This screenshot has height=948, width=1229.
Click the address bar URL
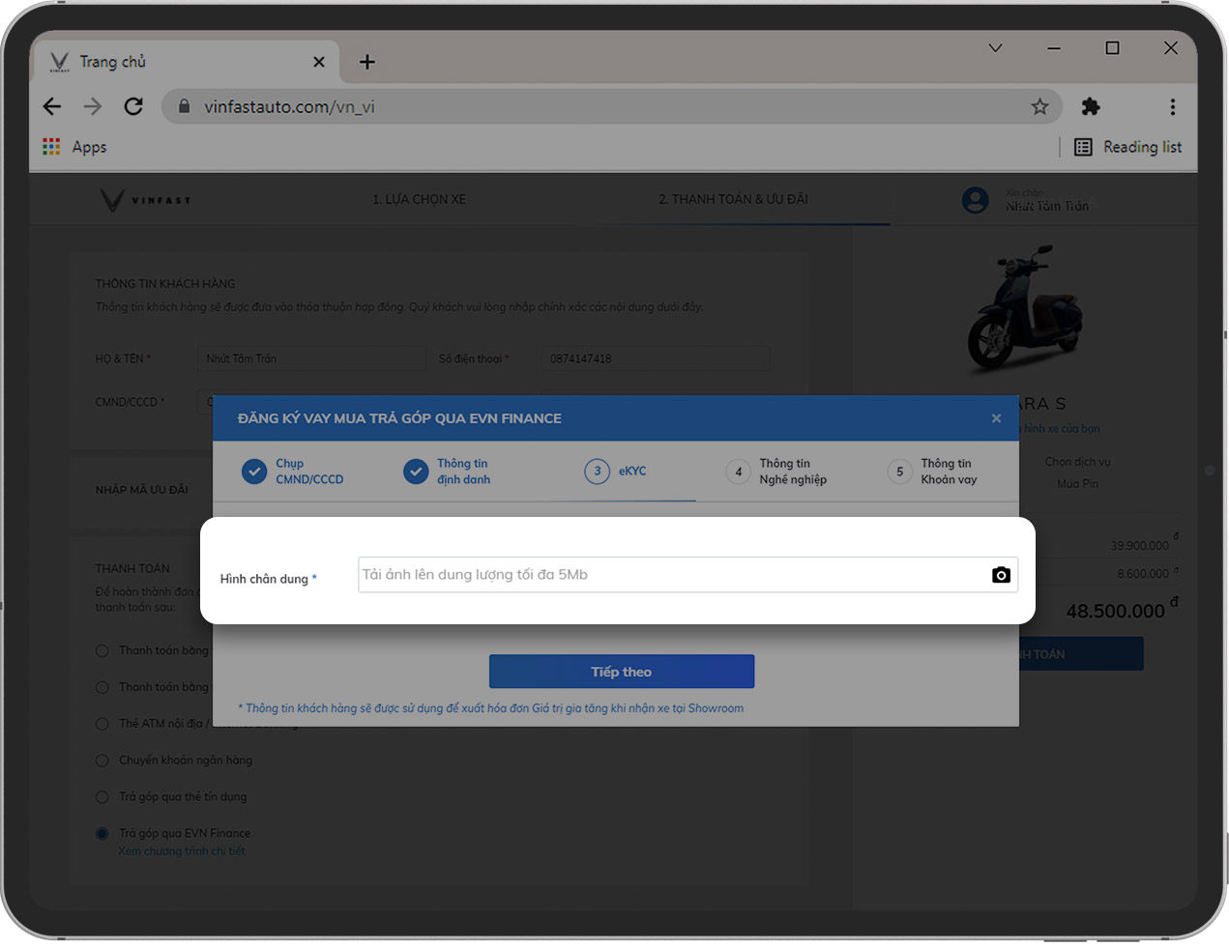coord(289,107)
